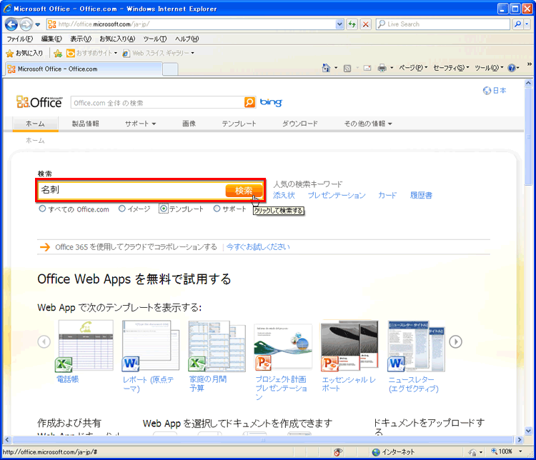
Task: Click the browser Forward arrow button
Action: tap(26, 24)
